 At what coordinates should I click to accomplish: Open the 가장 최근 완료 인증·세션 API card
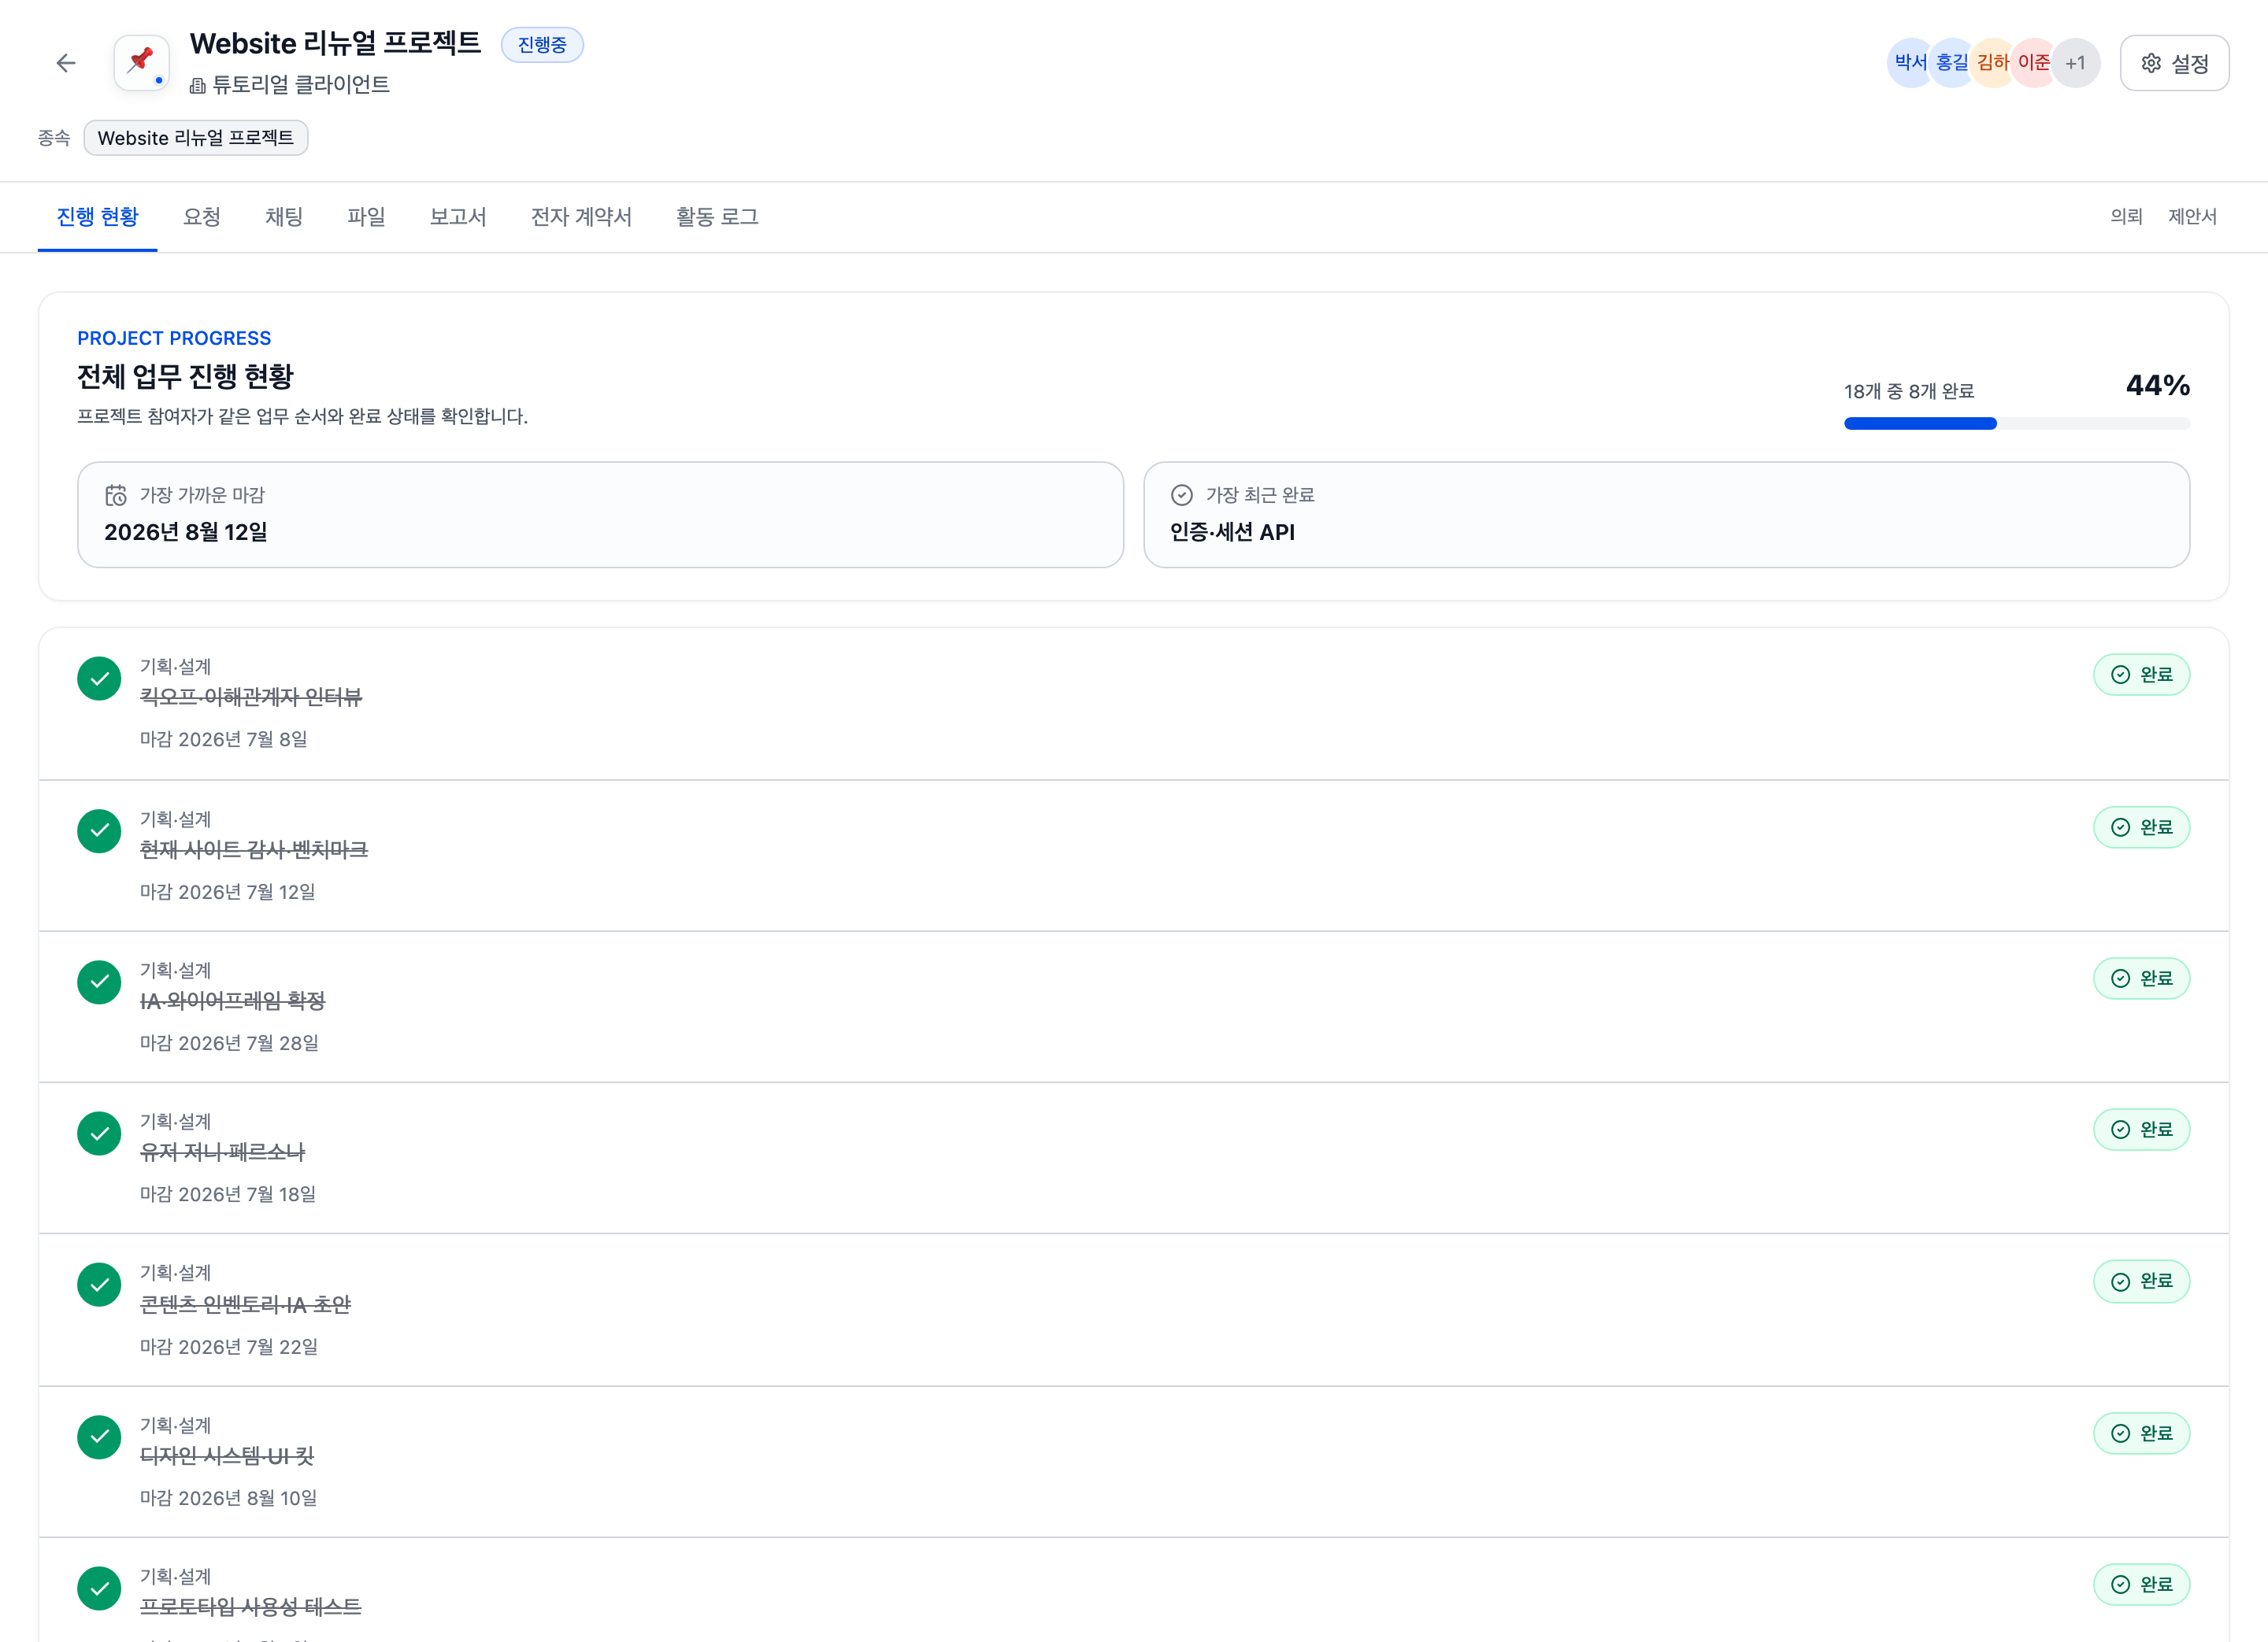1666,515
